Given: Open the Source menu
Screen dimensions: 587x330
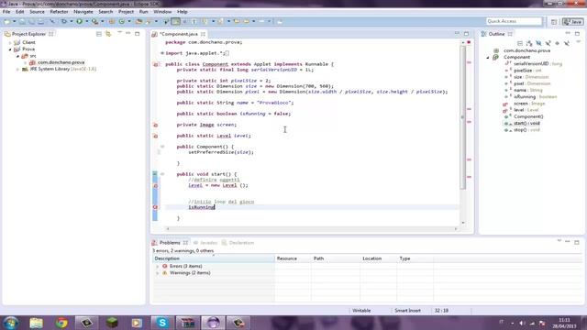Looking at the screenshot, I should [x=37, y=12].
